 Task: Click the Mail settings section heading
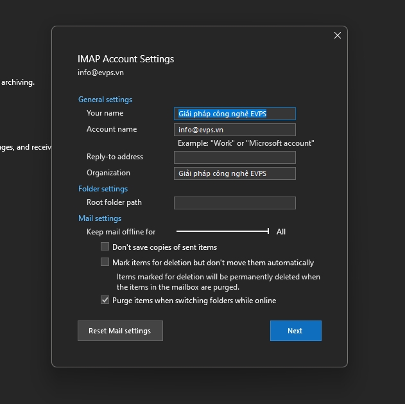coord(99,218)
